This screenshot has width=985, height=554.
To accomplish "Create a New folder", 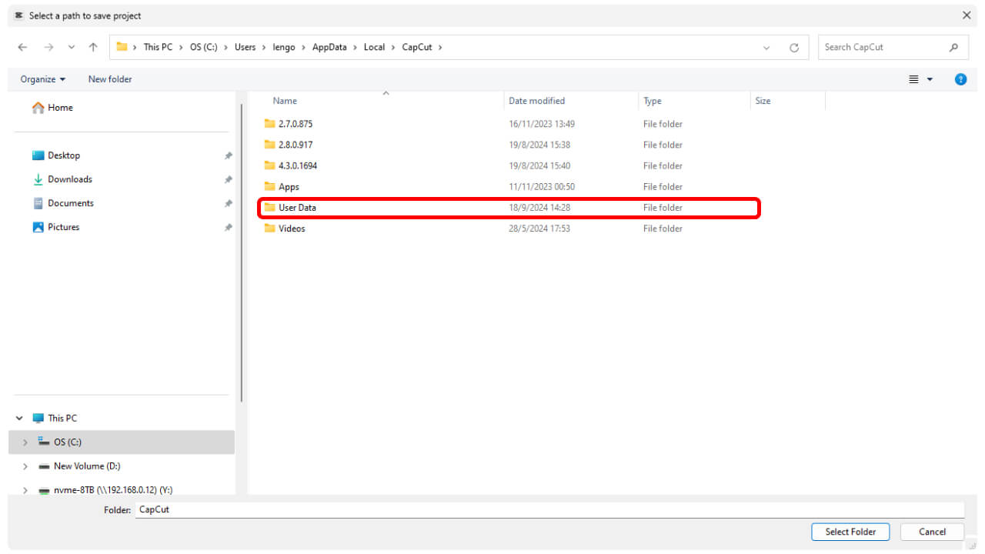I will coord(110,79).
